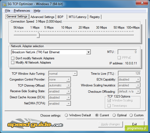Select the Windows Default radio button
This screenshot has height=133, width=150.
click(66, 115)
